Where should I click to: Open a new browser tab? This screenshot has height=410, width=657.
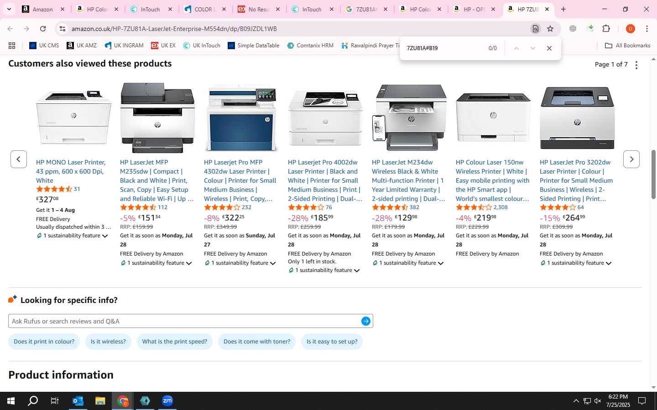[x=563, y=9]
